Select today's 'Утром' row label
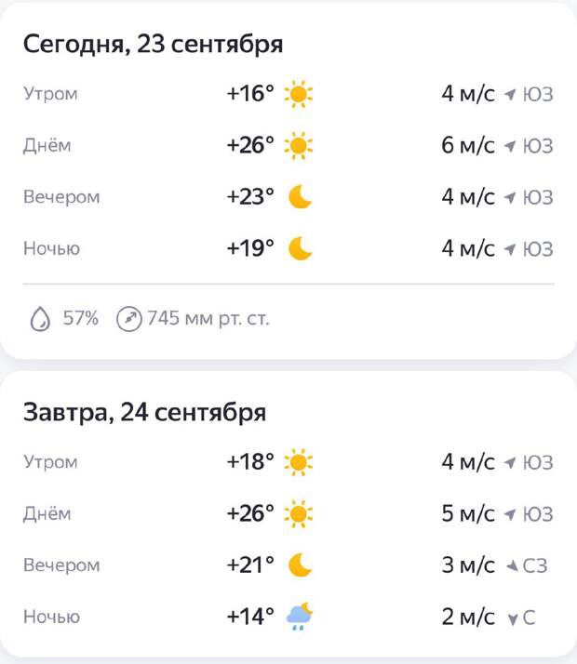This screenshot has height=664, width=577. coord(50,94)
